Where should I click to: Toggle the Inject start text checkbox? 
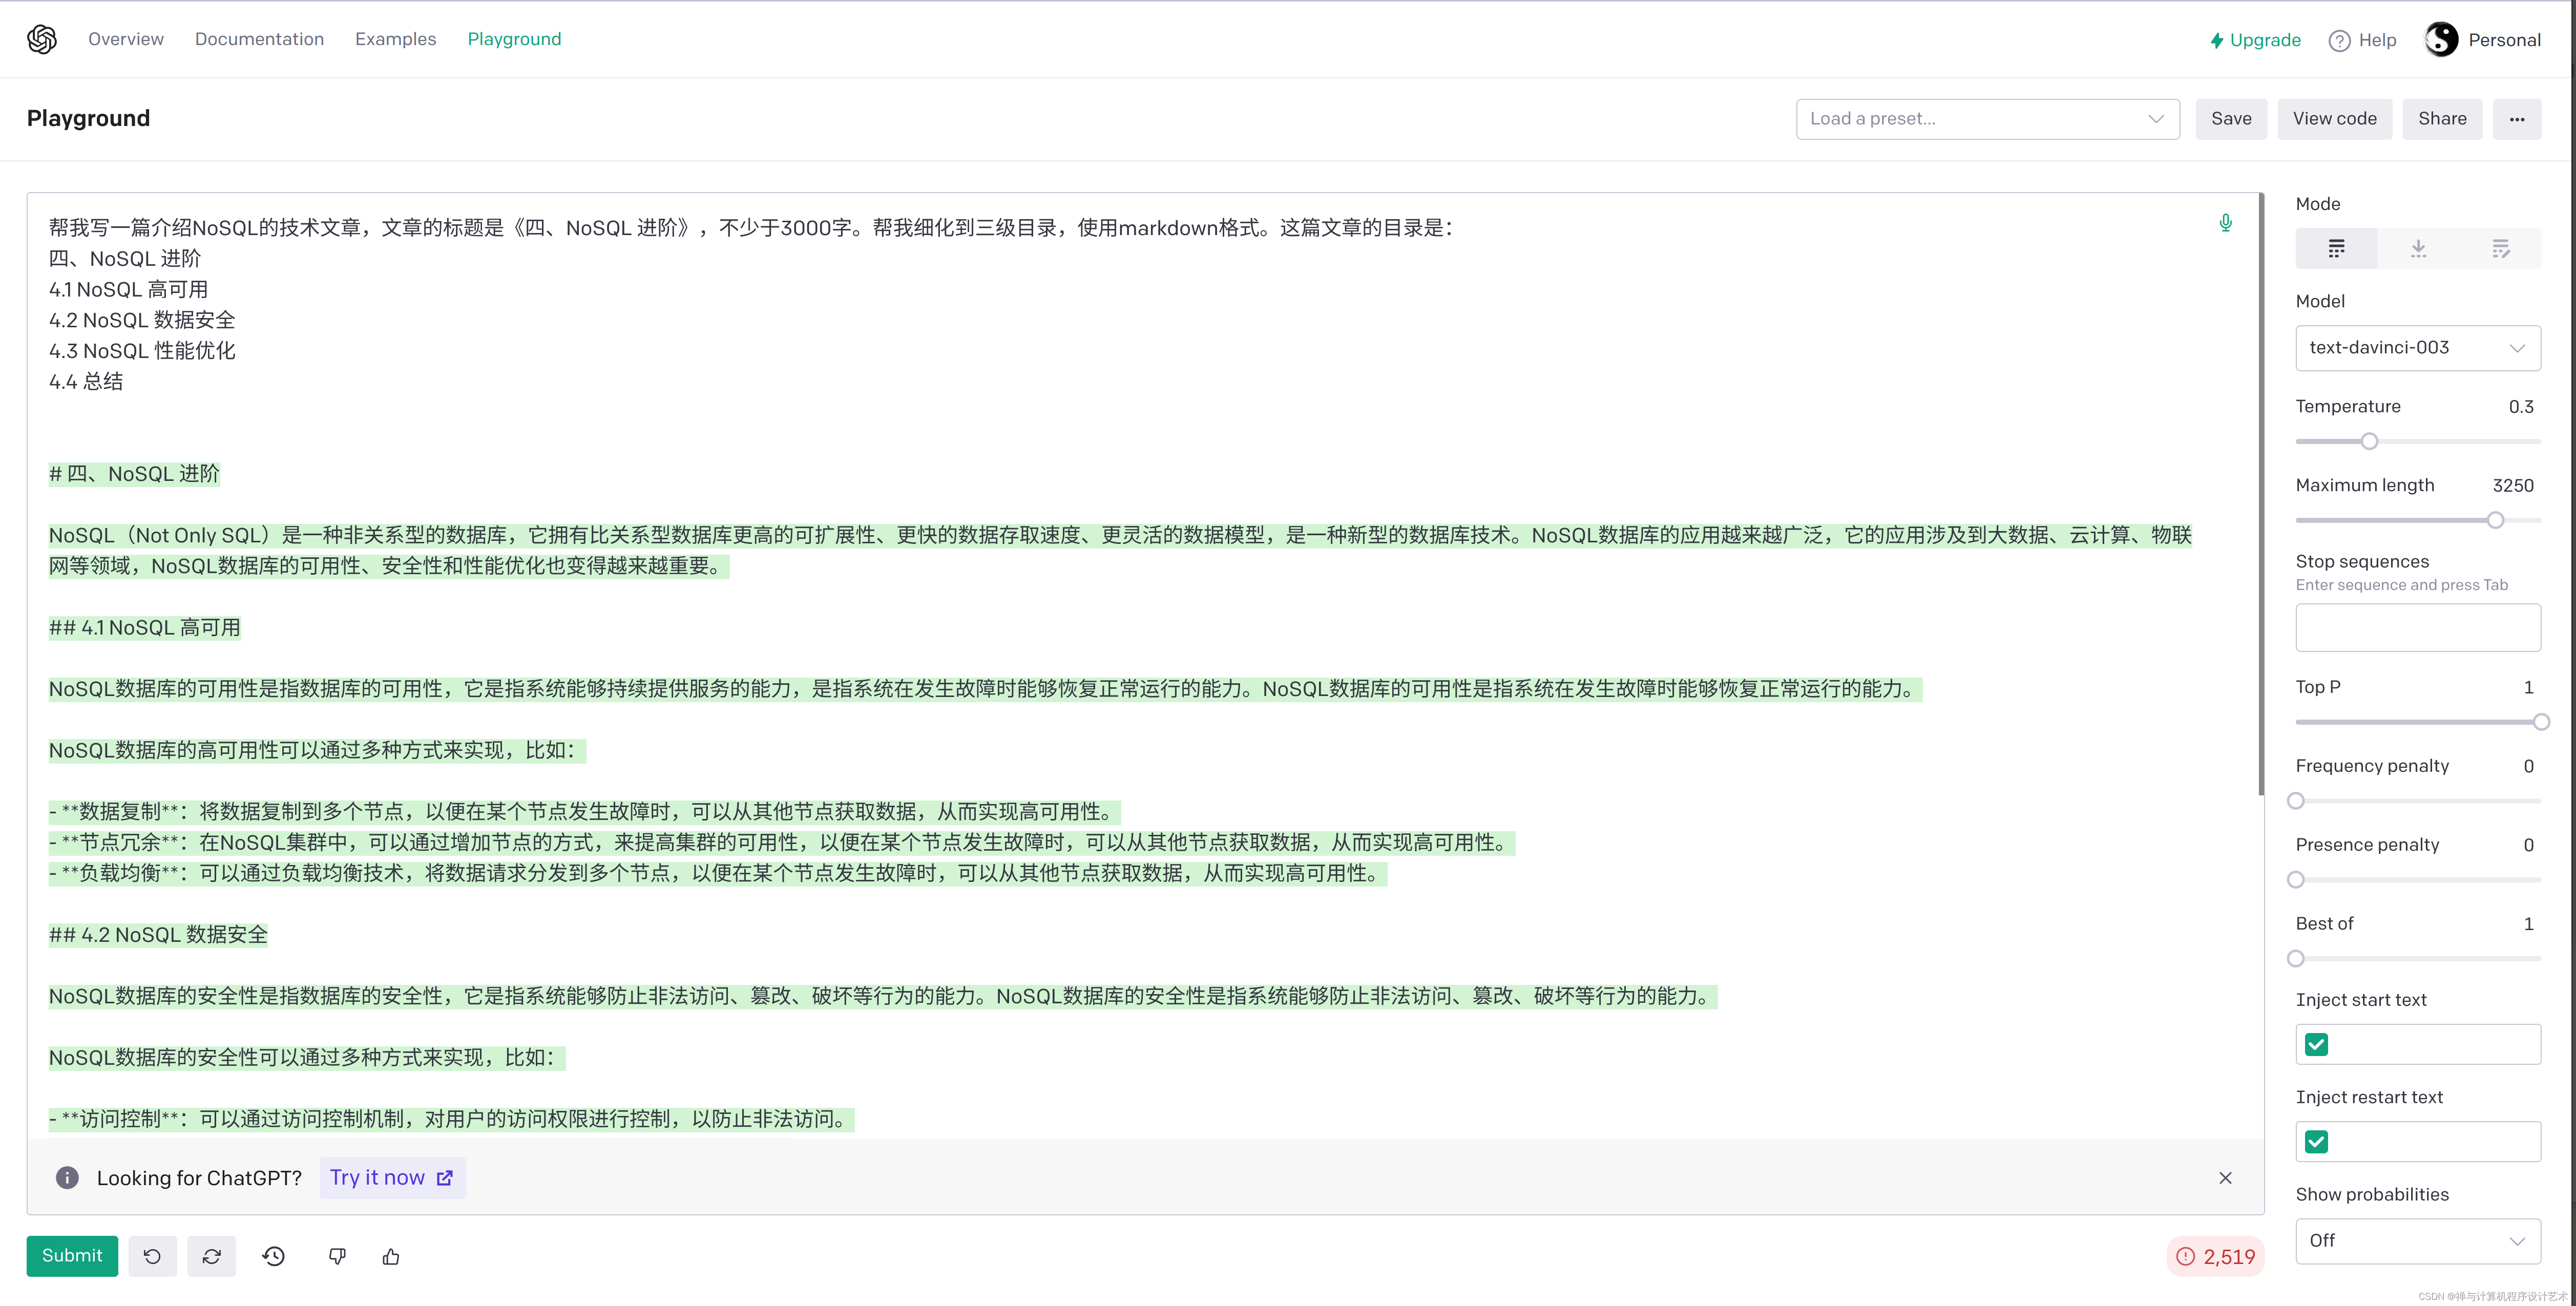[x=2316, y=1044]
